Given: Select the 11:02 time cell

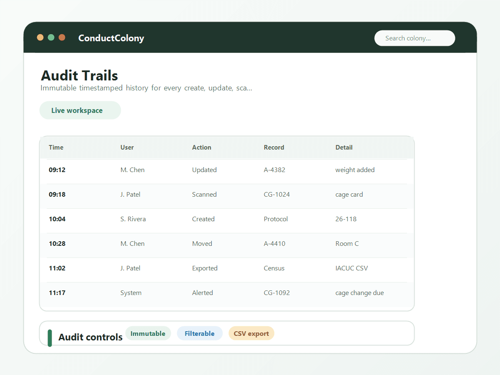Looking at the screenshot, I should click(x=57, y=268).
